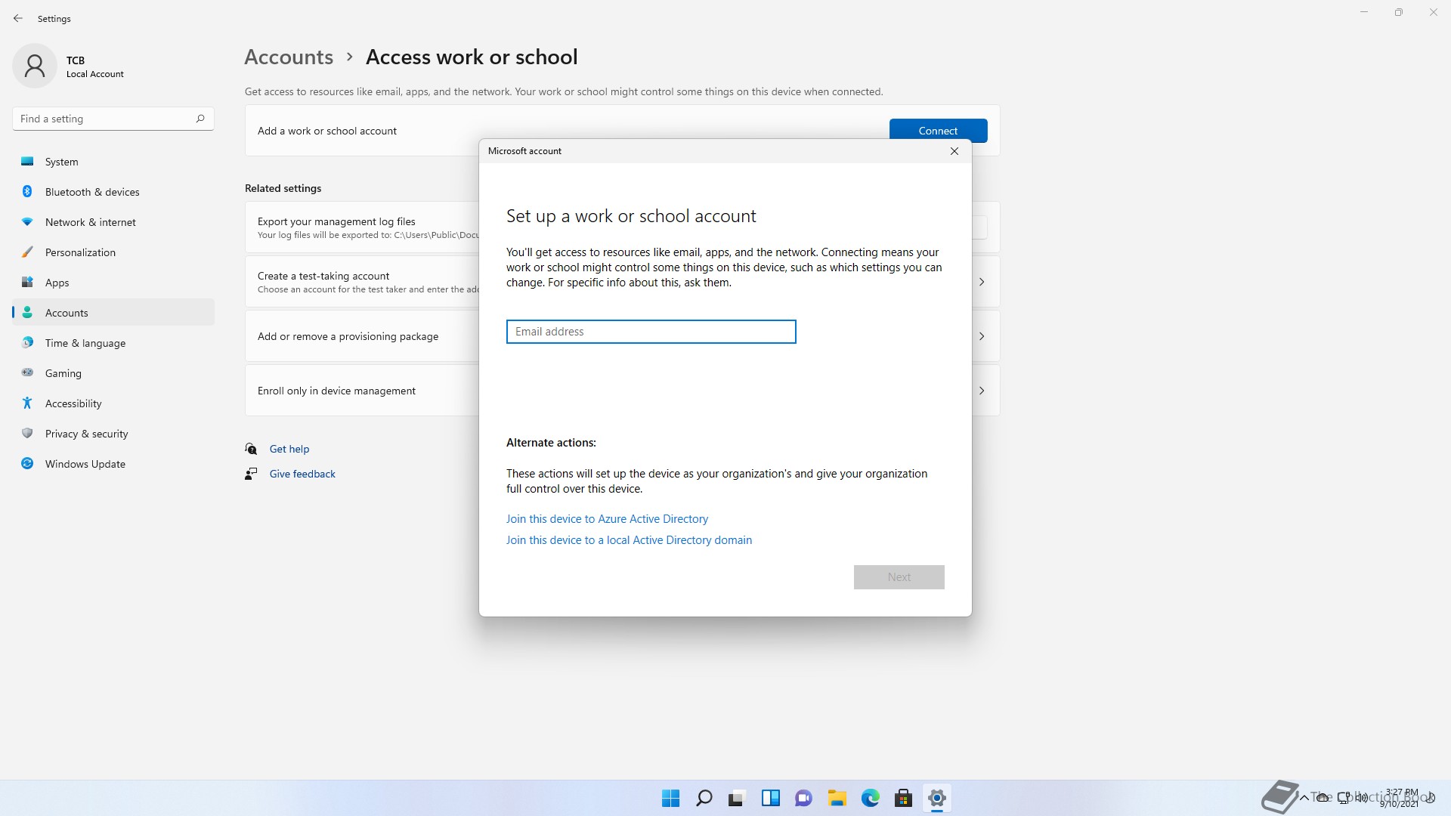The image size is (1451, 816).
Task: Show hidden icons in the system tray
Action: point(1304,798)
